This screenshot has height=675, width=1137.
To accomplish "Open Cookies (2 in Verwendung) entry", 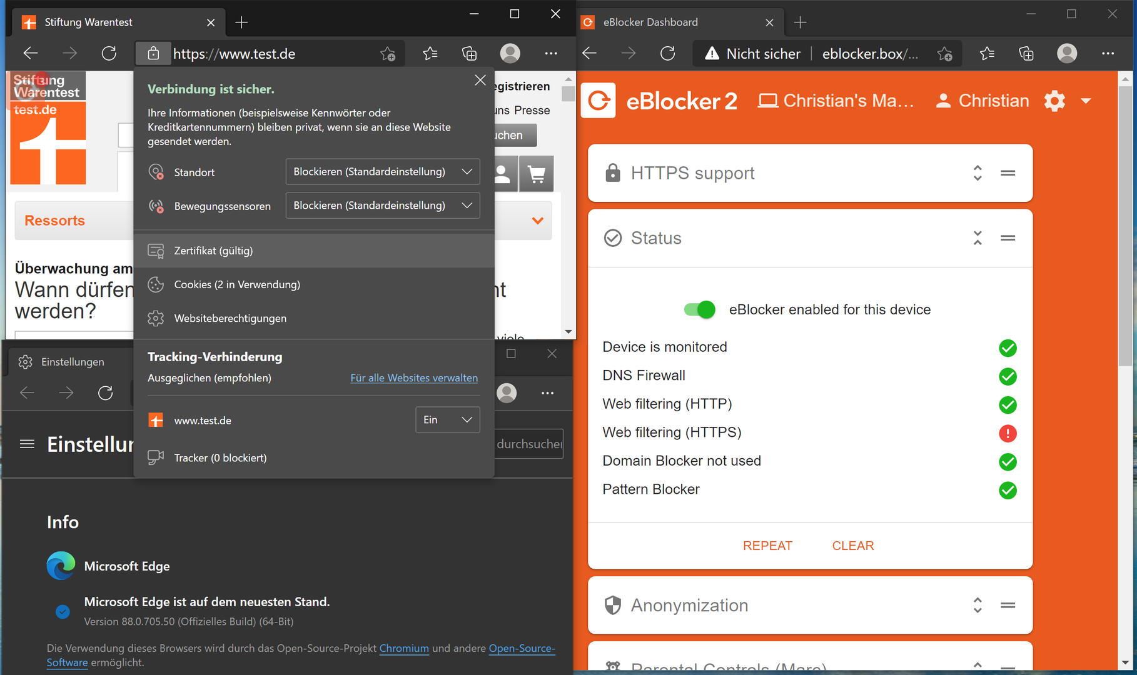I will 314,284.
